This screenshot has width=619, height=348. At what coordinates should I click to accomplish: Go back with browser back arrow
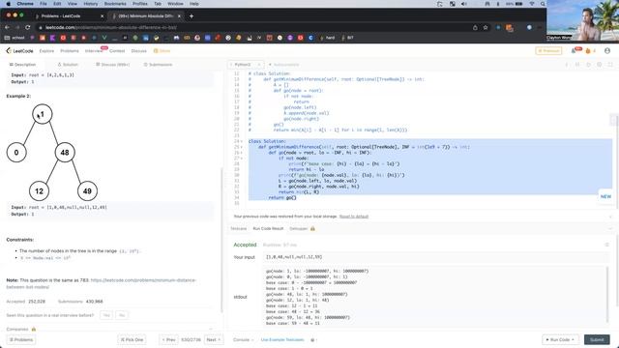[7, 28]
